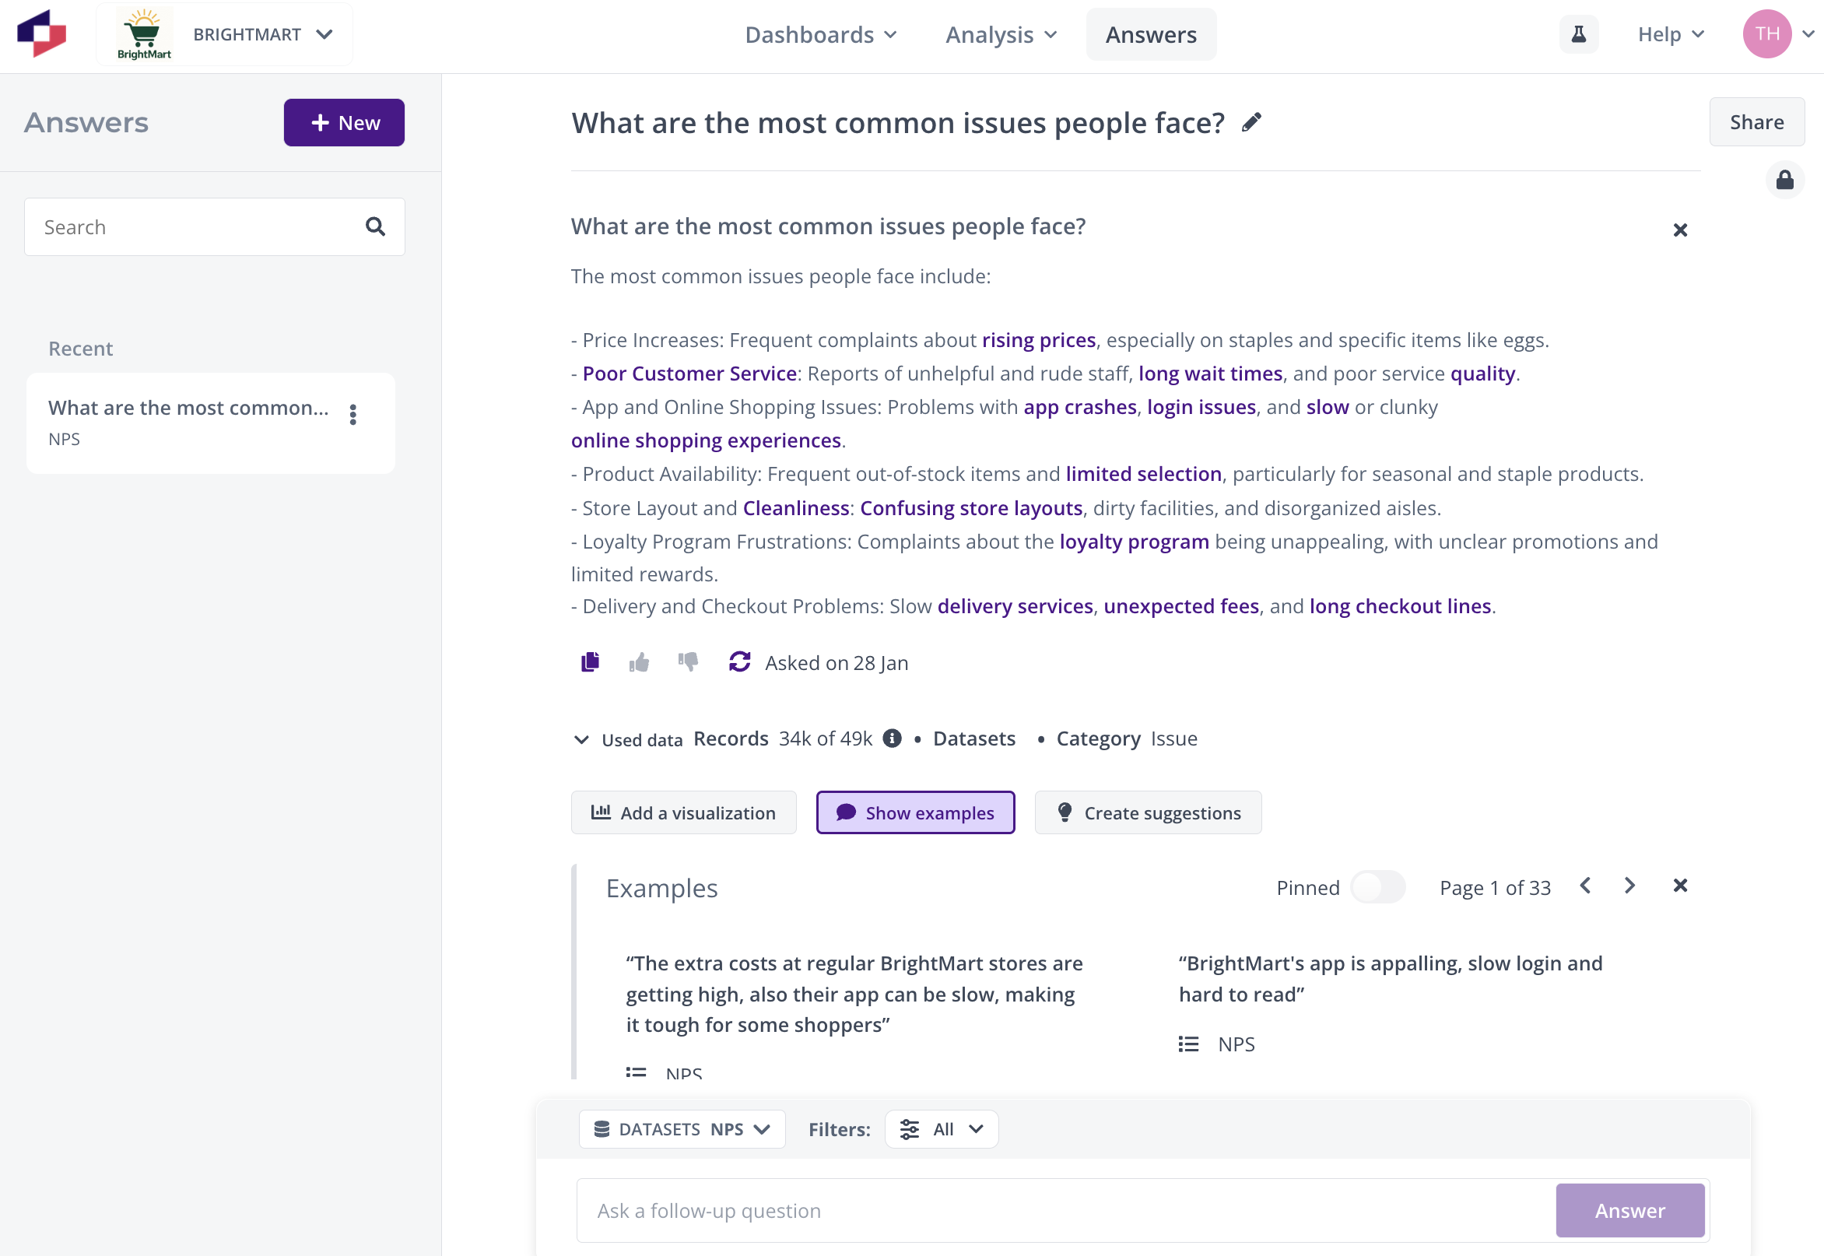The height and width of the screenshot is (1256, 1824).
Task: Go to previous examples page
Action: pyautogui.click(x=1585, y=886)
